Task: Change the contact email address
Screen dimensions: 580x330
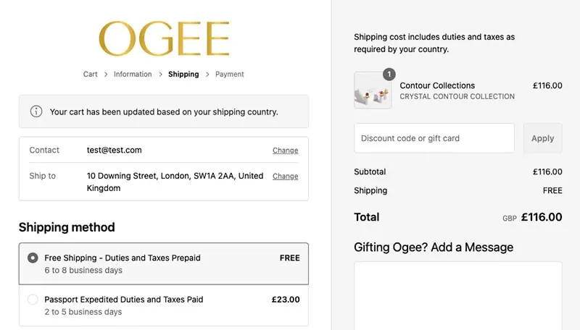Action: [x=285, y=151]
